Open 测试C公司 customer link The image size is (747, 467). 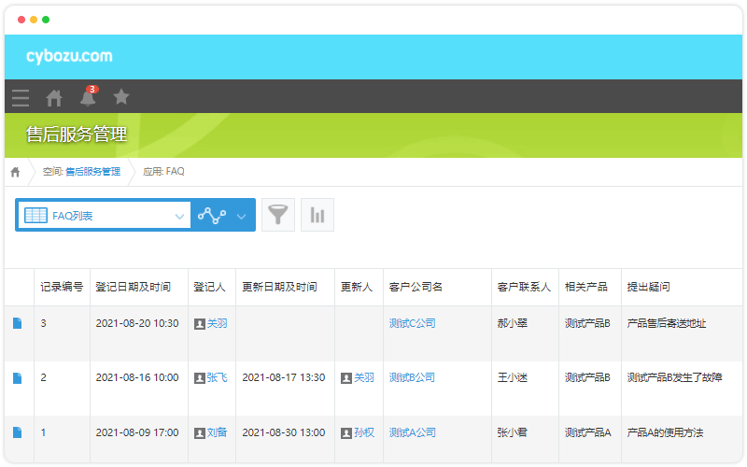point(412,324)
